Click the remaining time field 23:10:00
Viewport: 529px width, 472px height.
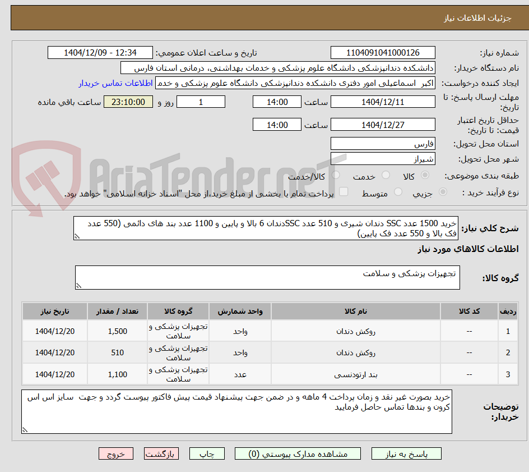[x=128, y=102]
